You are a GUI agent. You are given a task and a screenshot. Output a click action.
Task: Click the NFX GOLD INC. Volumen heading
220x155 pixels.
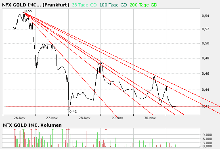32,125
